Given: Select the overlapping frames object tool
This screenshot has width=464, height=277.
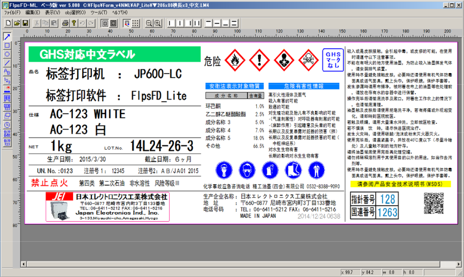Looking at the screenshot, I should tap(7, 115).
